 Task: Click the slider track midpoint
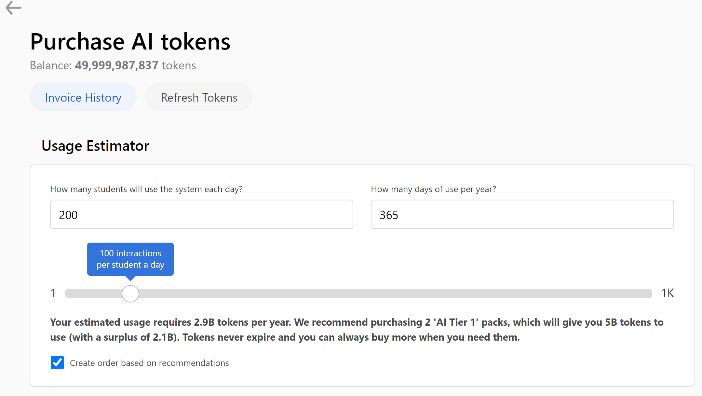(358, 294)
